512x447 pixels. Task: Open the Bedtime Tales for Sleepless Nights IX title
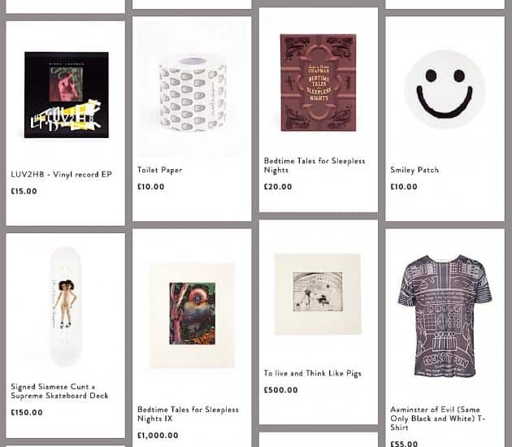point(188,414)
